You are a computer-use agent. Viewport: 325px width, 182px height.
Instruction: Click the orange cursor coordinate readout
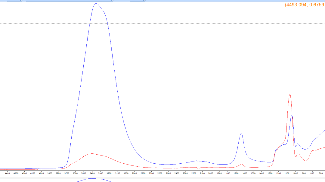tap(305, 5)
